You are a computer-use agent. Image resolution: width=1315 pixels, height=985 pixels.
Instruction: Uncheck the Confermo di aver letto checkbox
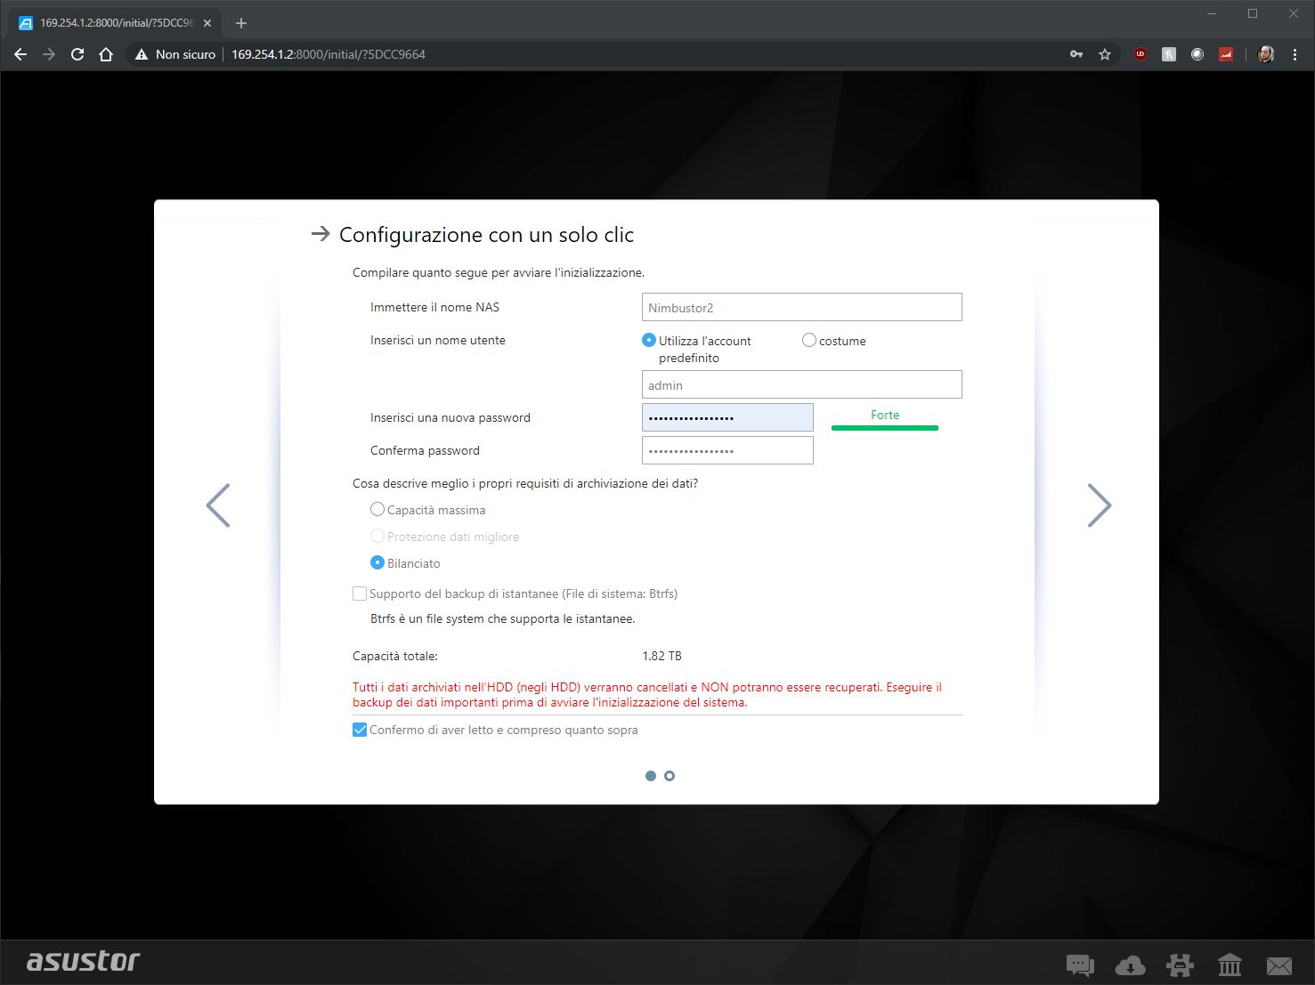(360, 730)
